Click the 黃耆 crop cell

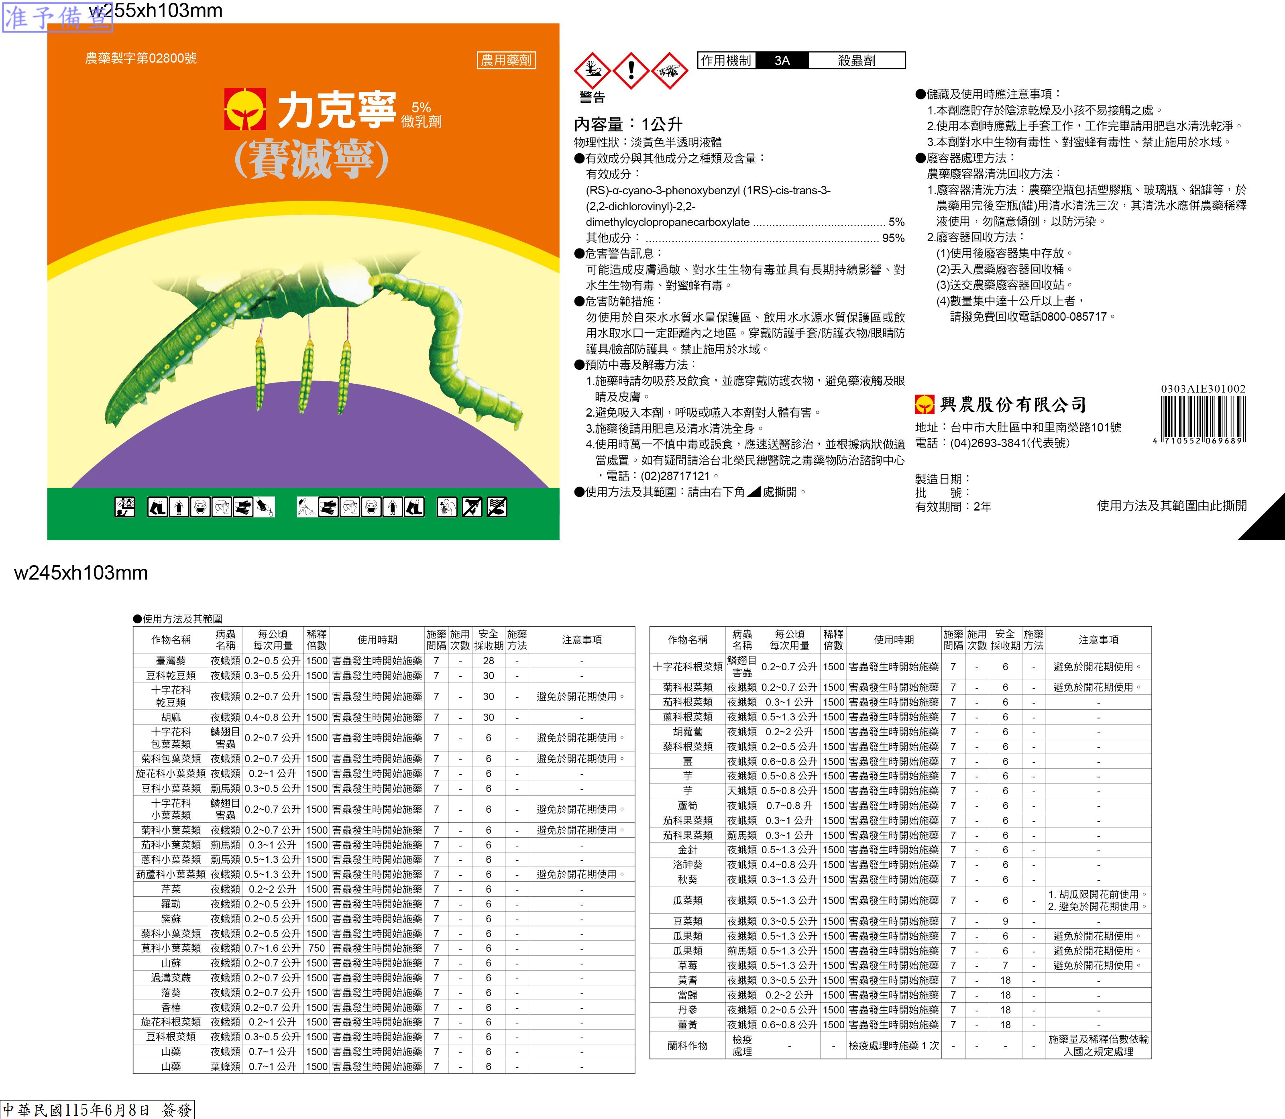coord(687,981)
